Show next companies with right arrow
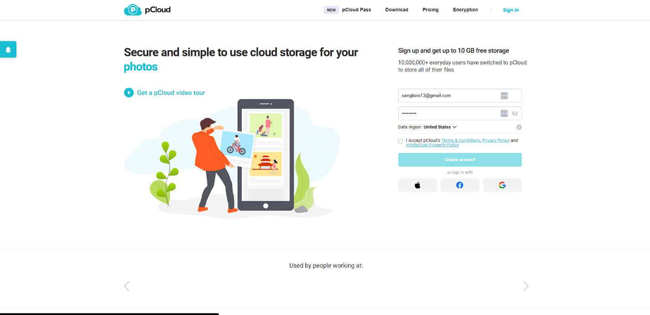The image size is (650, 315). click(x=526, y=286)
